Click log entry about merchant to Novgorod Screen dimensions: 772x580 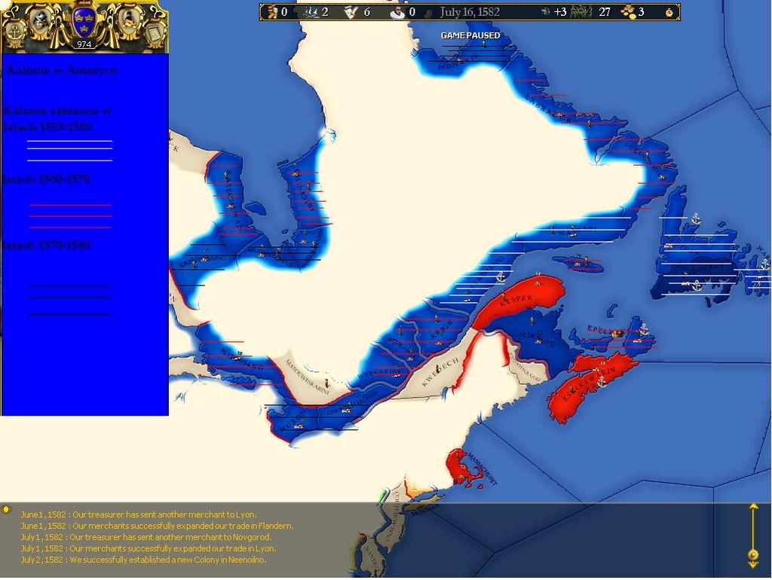click(x=146, y=537)
